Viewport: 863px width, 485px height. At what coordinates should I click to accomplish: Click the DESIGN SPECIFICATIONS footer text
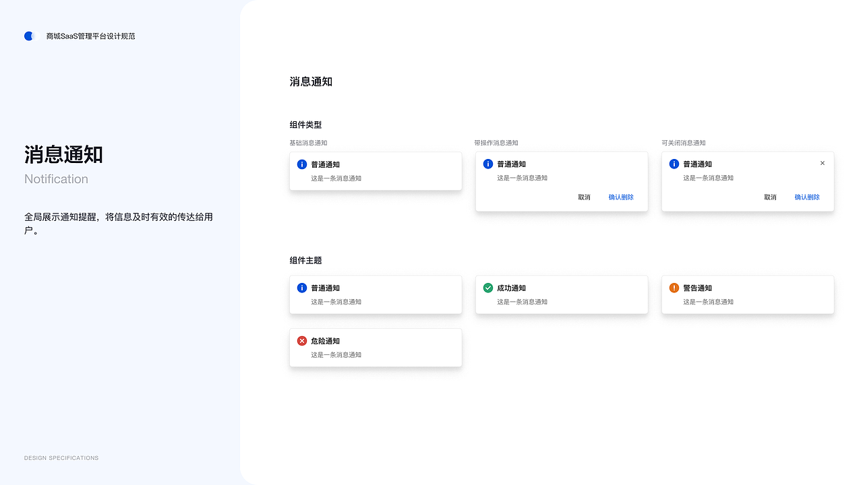(61, 457)
